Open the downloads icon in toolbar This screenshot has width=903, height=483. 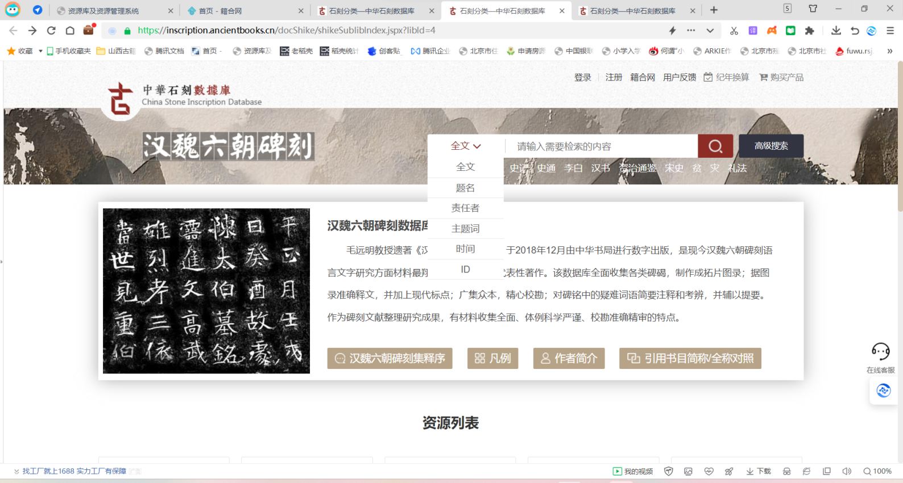point(836,31)
